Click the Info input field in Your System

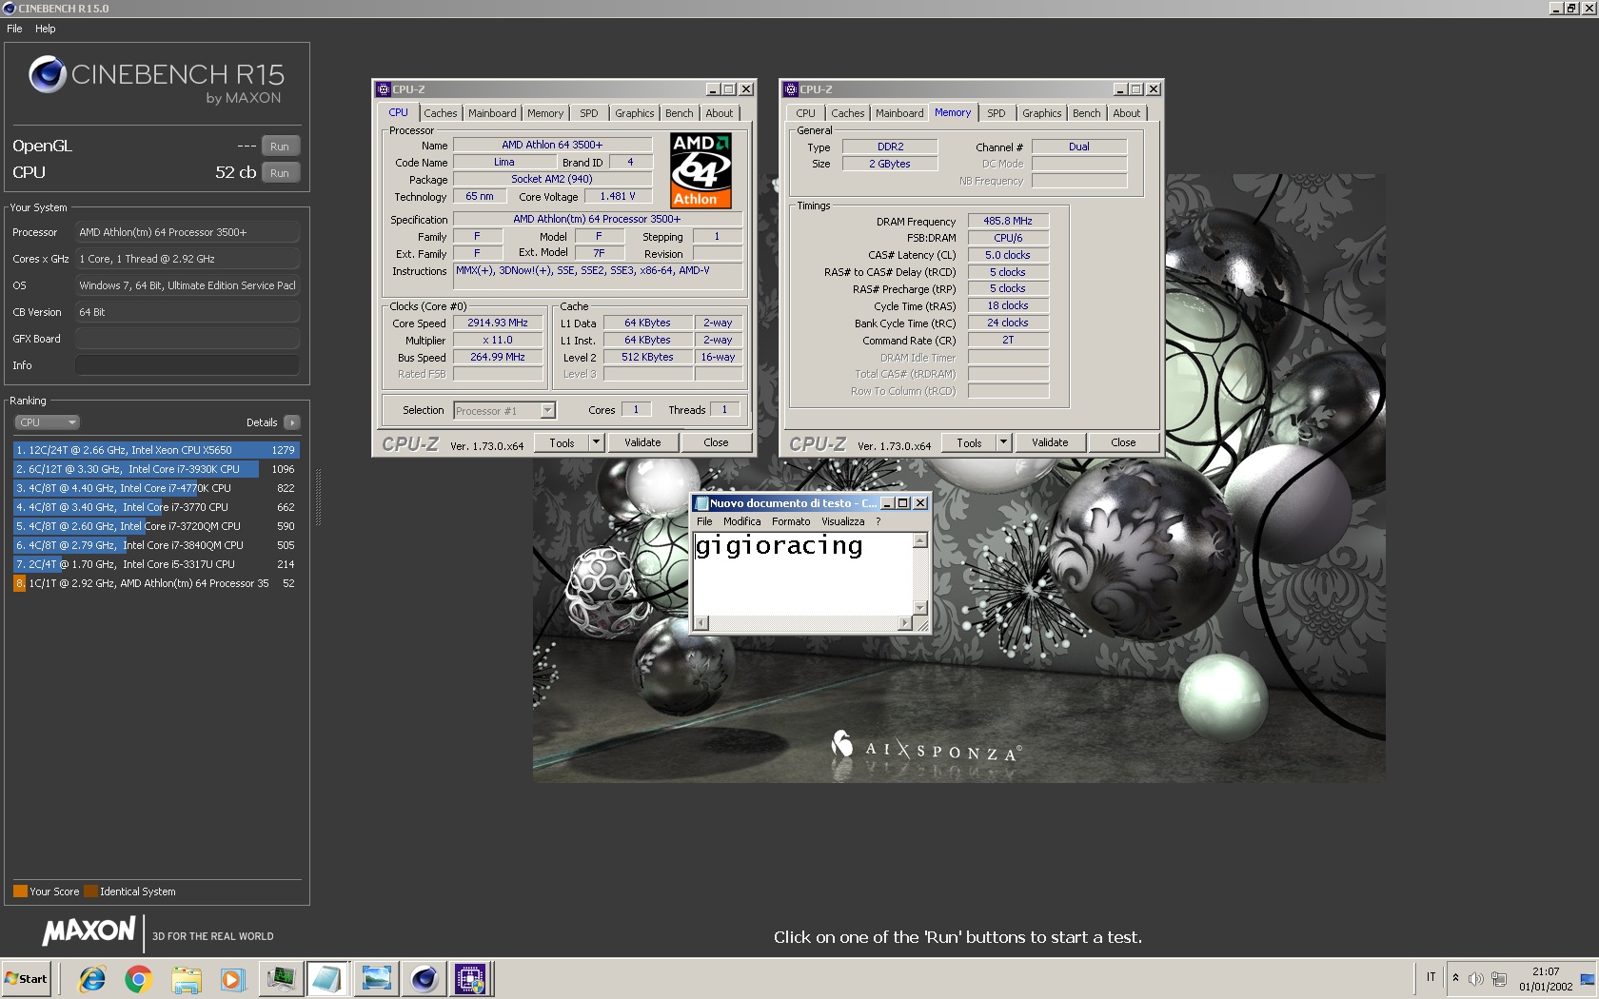click(188, 365)
